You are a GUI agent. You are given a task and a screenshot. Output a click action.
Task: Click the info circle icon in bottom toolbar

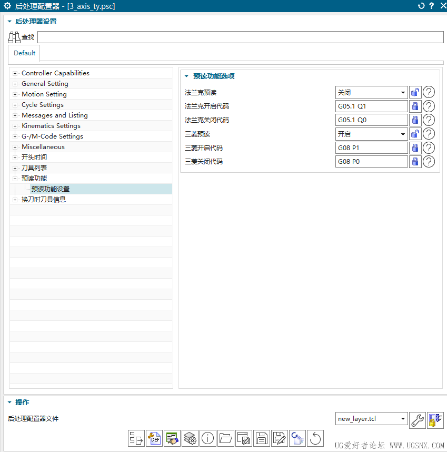(208, 438)
